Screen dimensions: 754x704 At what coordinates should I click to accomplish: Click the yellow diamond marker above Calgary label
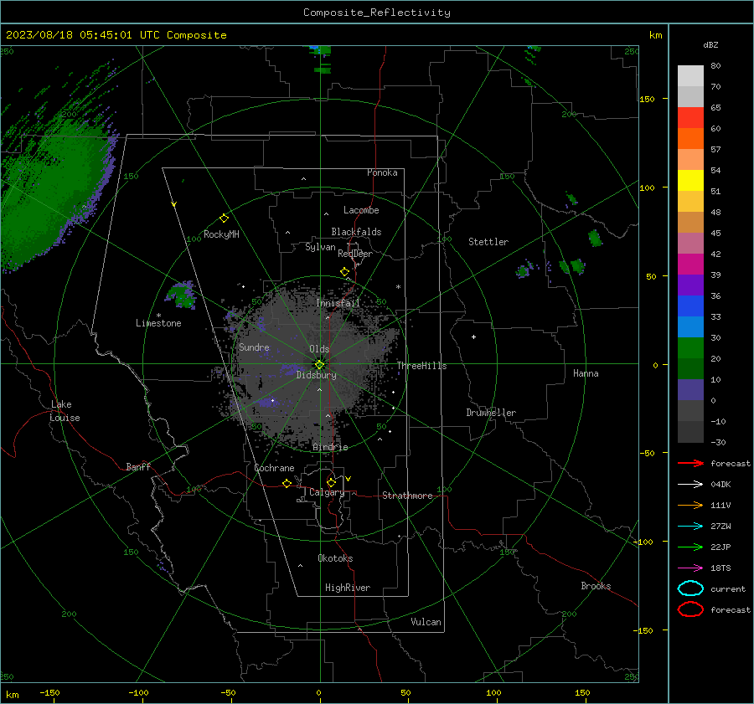click(x=331, y=482)
